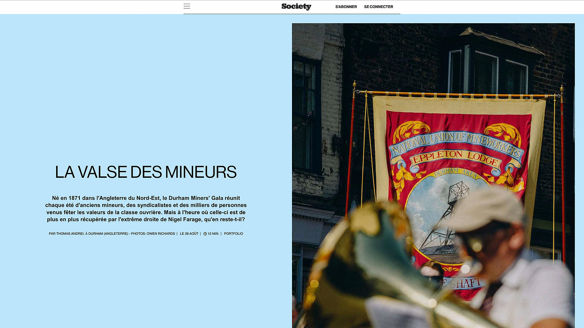
Task: Open the S'ABONNER subscription link
Action: (346, 7)
